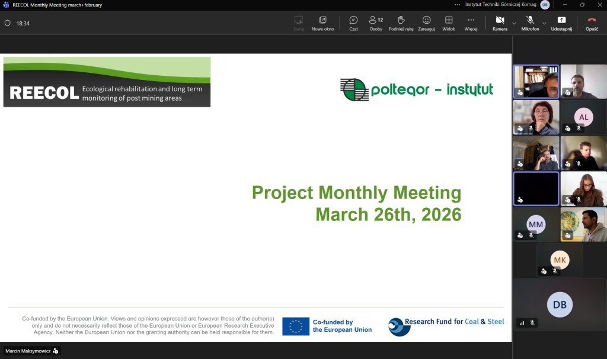Image resolution: width=607 pixels, height=359 pixels.
Task: Open the Więcej more actions menu
Action: (471, 23)
